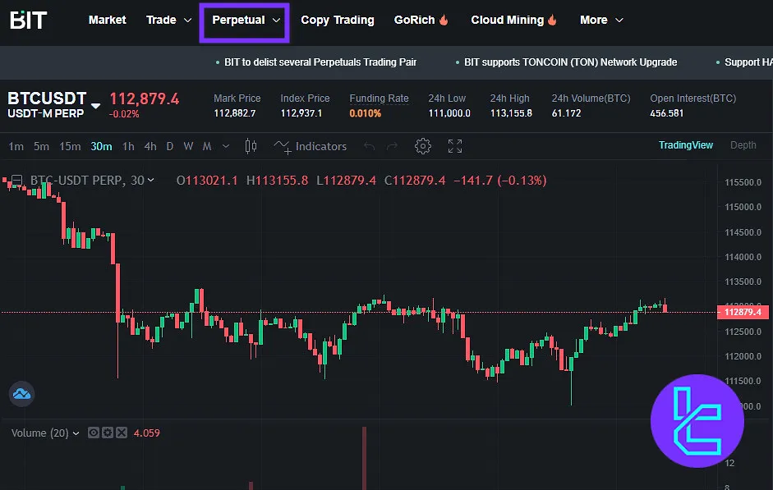This screenshot has width=773, height=490.
Task: Select the 1h timeframe
Action: point(128,146)
